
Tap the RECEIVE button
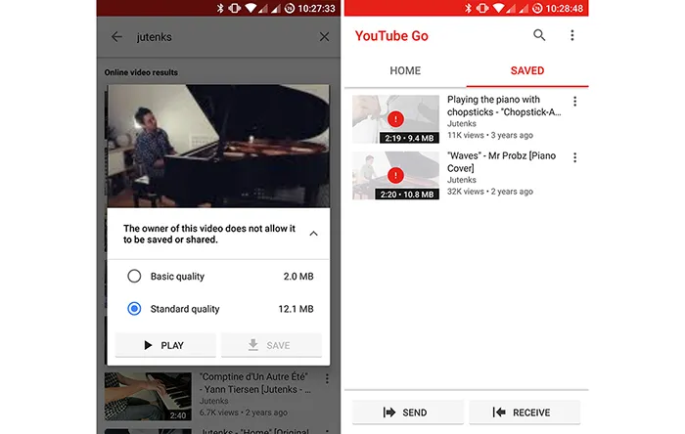[x=531, y=412]
